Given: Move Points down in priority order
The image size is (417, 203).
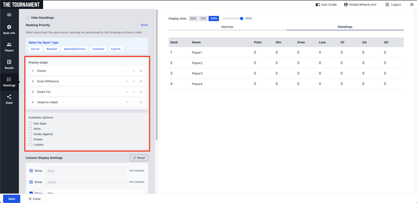Looking at the screenshot, I should pos(134,71).
